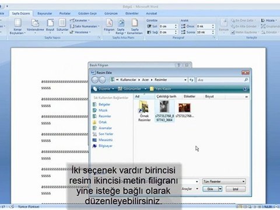Click the Sol indent field
Screen dimensions: 280x210
(x=166, y=26)
